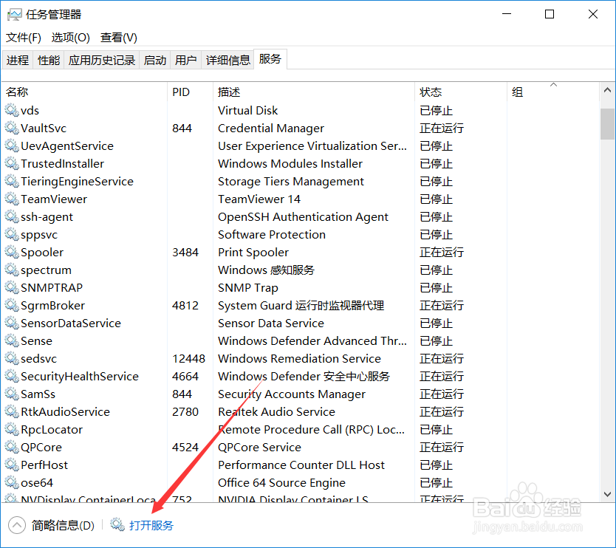The height and width of the screenshot is (548, 616).
Task: Switch to the 性能 tab
Action: (49, 60)
